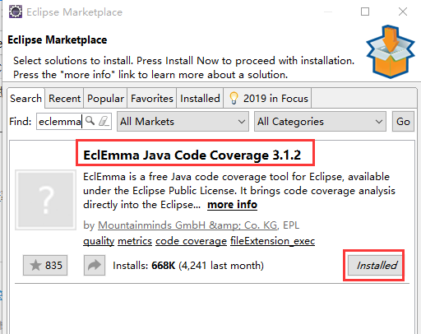Maximize the Eclipse Marketplace window
The height and width of the screenshot is (334, 421).
coord(365,12)
